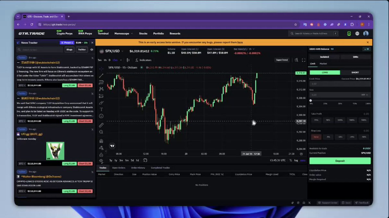The height and width of the screenshot is (218, 389).
Task: Select the chart zoom-in tool
Action: point(101,132)
